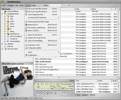Expand the Plats node
This screenshot has width=121, height=100.
[x=5, y=16]
